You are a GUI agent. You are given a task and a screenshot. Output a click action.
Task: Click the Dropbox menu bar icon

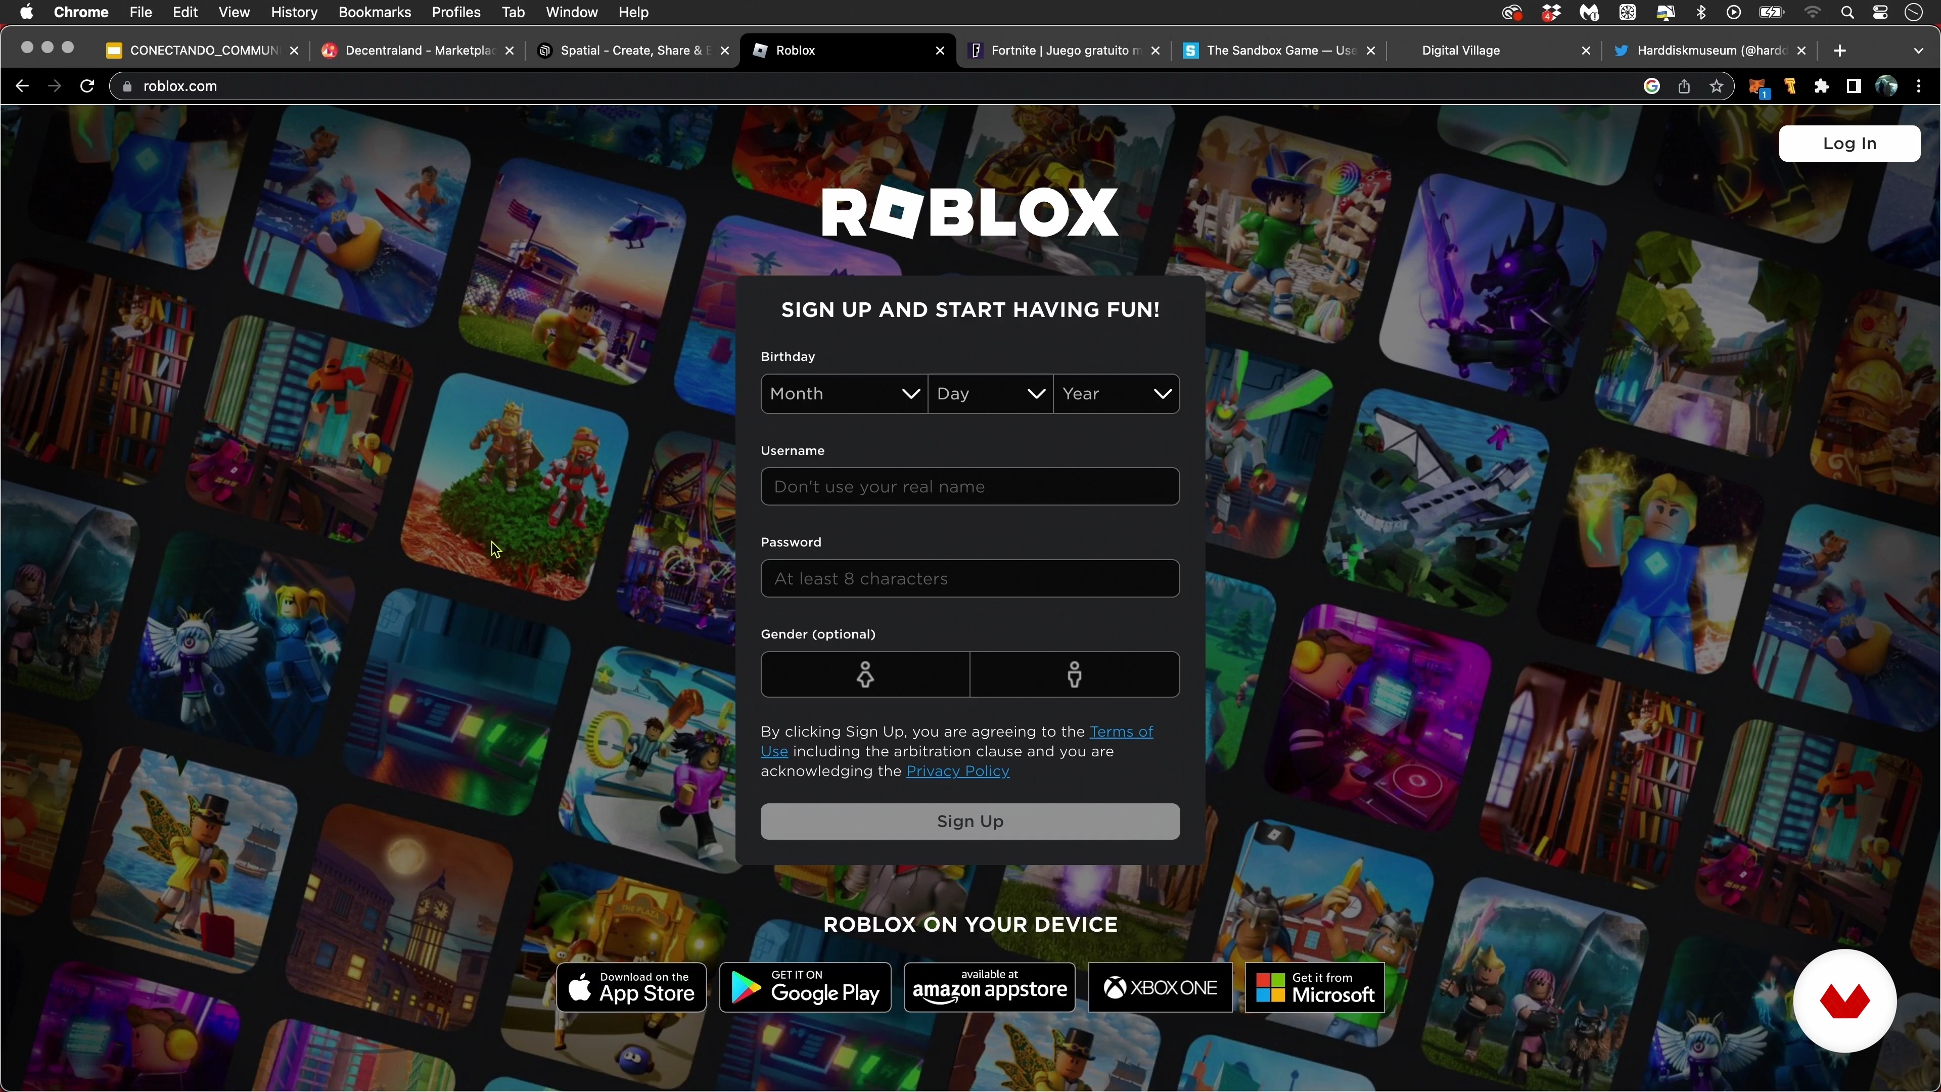point(1551,13)
